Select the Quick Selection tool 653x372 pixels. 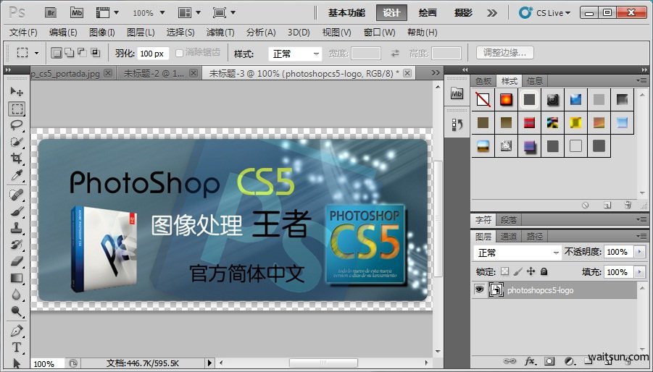pyautogui.click(x=17, y=142)
